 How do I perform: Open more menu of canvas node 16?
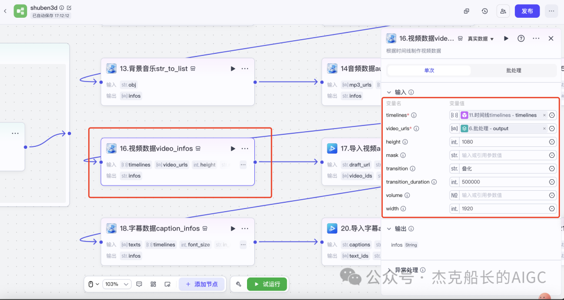245,148
